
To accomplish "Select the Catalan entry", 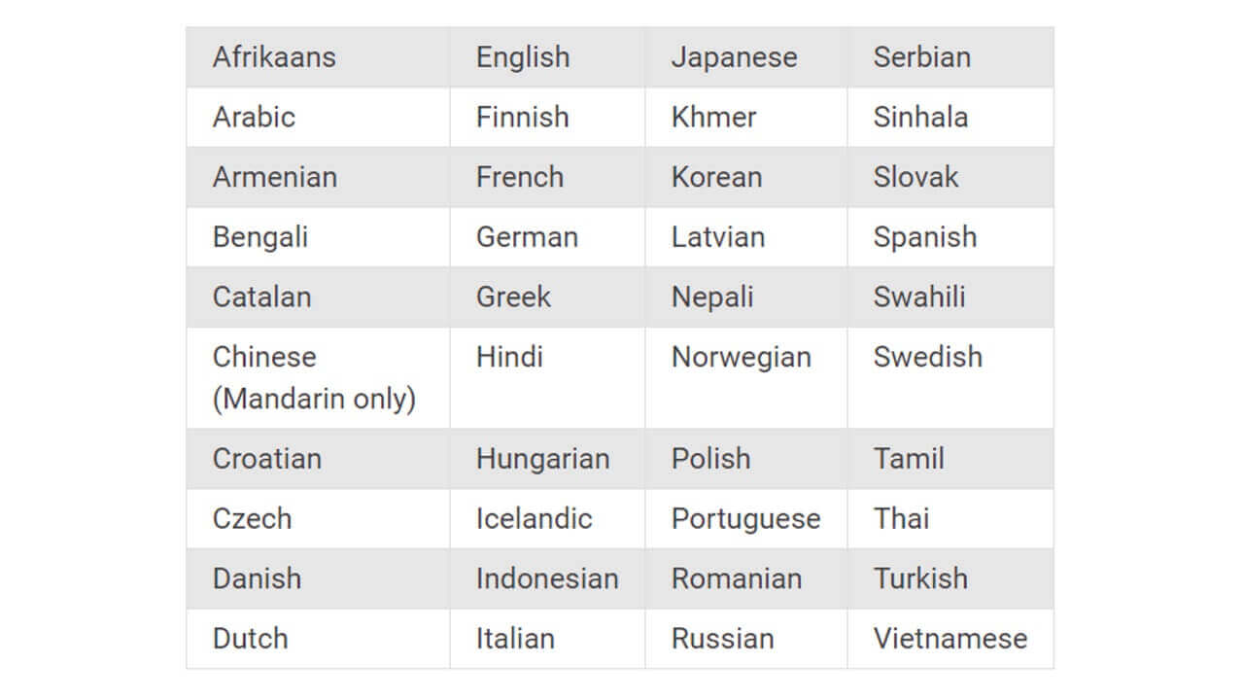I will tap(262, 297).
